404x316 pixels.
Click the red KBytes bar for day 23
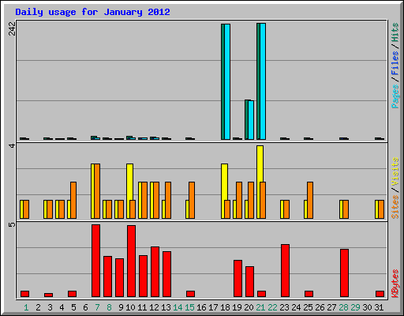tap(285, 271)
